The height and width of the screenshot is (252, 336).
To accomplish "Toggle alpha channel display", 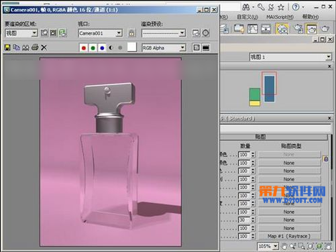I will point(111,48).
